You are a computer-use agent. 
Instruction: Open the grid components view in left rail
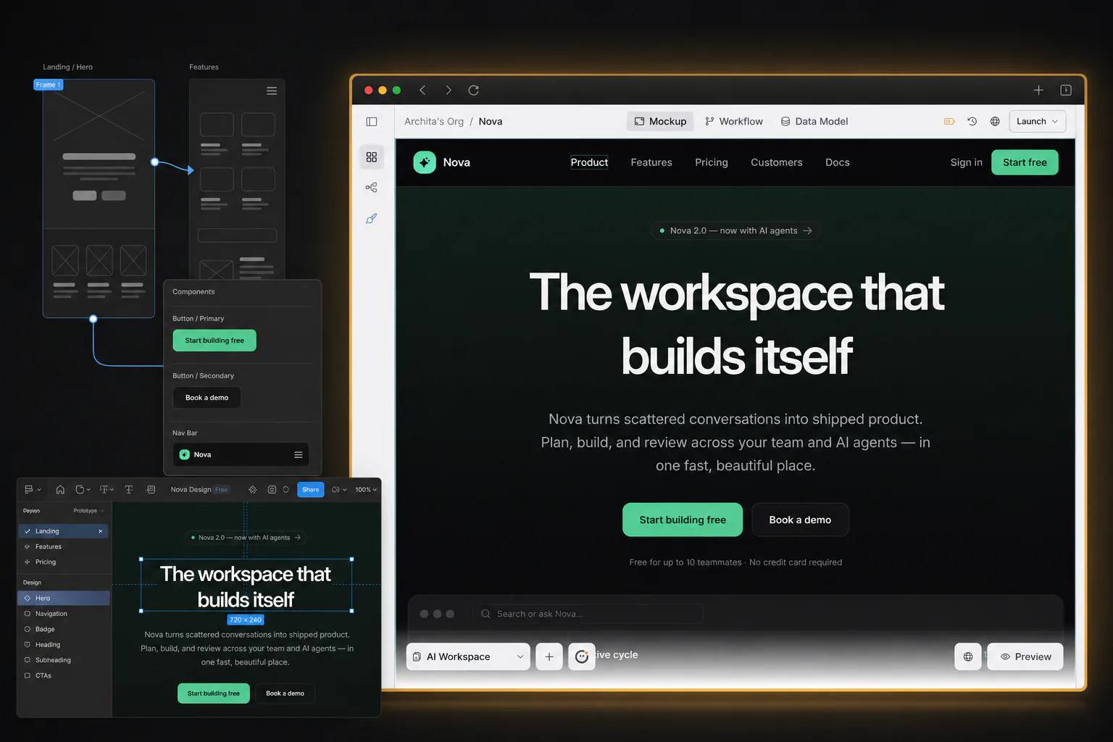(x=372, y=157)
